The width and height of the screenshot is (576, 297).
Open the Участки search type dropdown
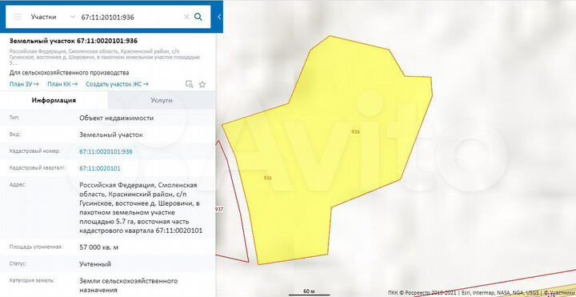[53, 17]
